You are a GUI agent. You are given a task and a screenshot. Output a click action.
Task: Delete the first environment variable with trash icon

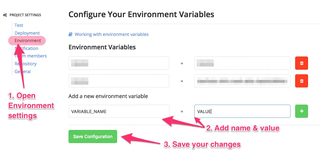pos(301,63)
